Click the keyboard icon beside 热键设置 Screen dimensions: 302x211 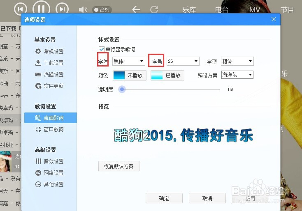pyautogui.click(x=38, y=74)
